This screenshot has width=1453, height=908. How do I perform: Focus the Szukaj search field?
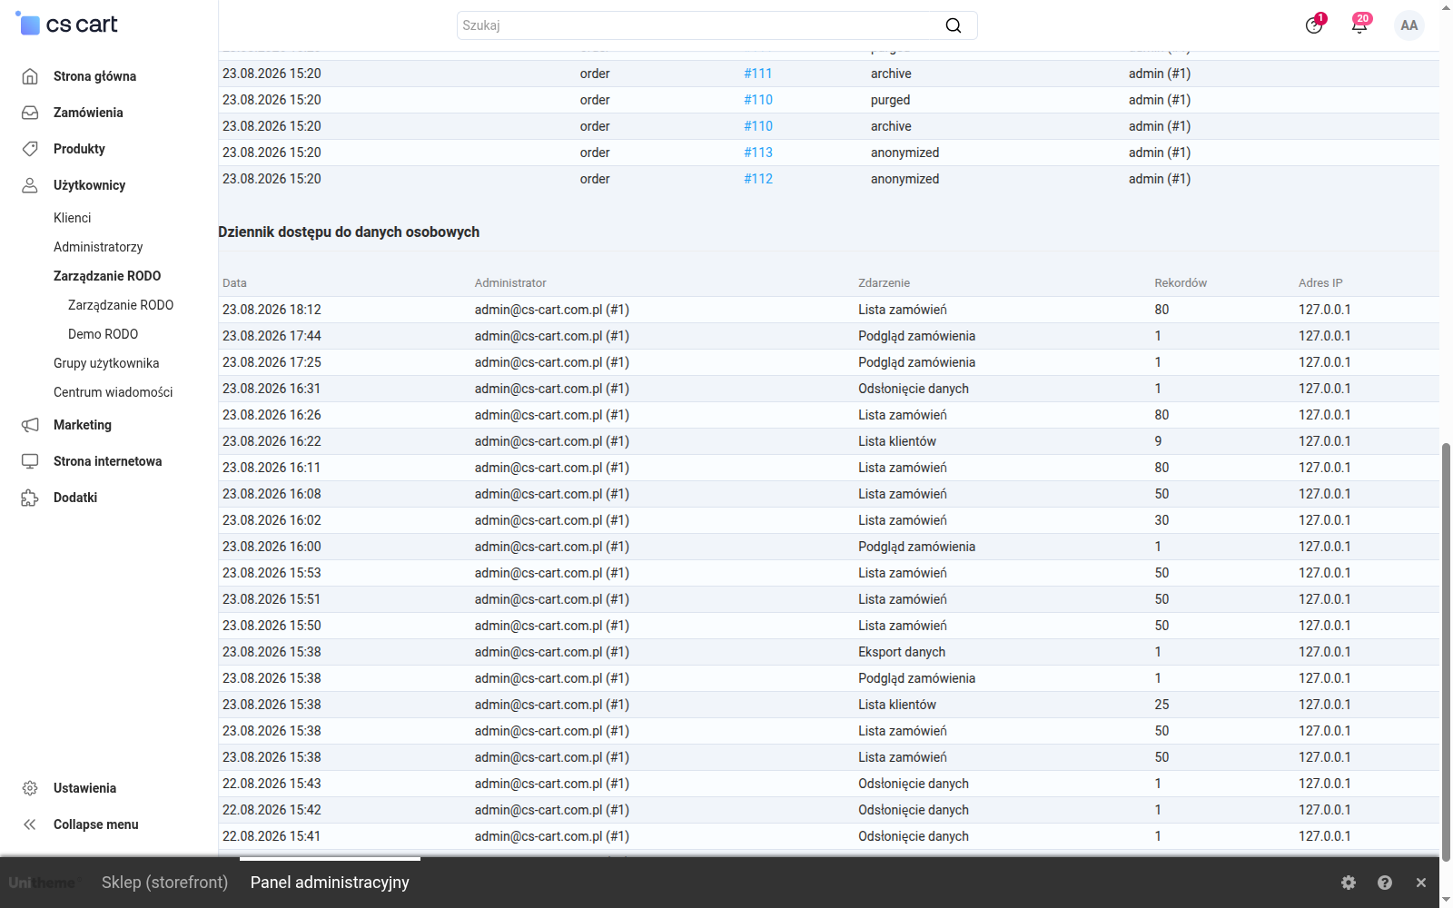pos(699,25)
